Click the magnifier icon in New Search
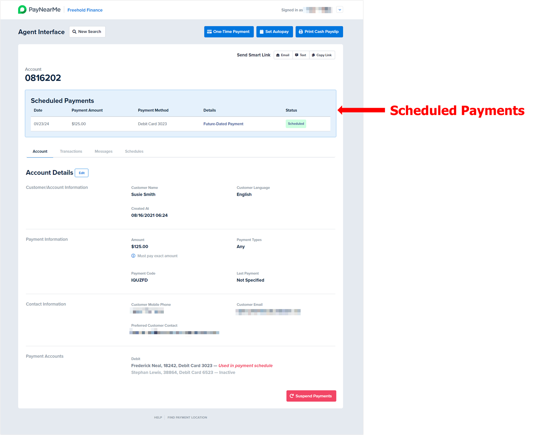The width and height of the screenshot is (550, 435). point(74,32)
